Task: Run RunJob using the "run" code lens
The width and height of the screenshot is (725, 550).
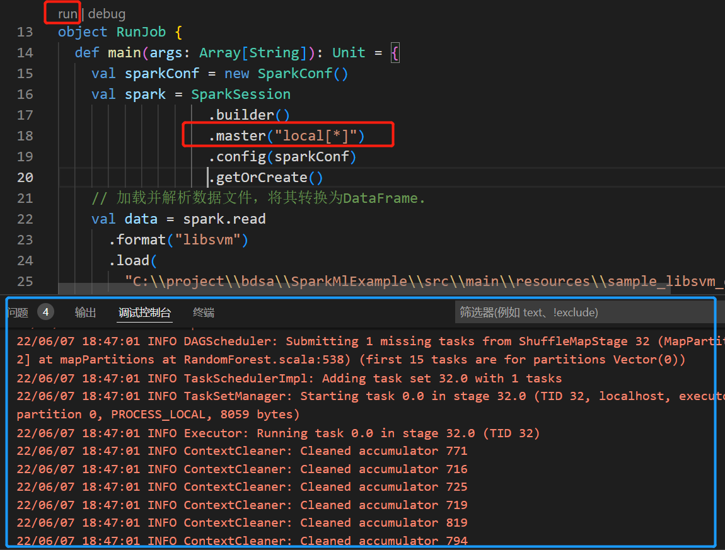Action: click(62, 13)
